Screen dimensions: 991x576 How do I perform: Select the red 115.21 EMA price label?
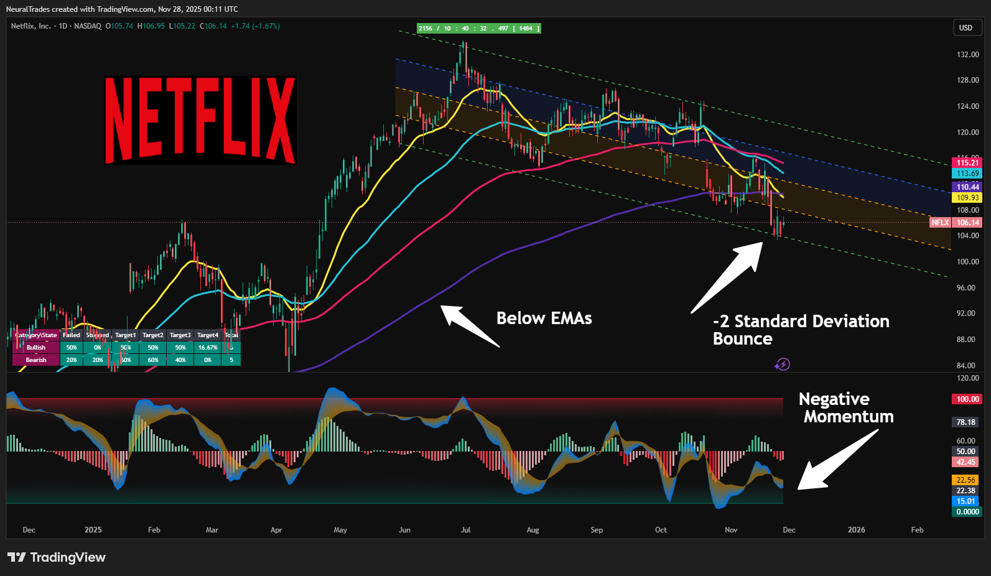click(967, 163)
